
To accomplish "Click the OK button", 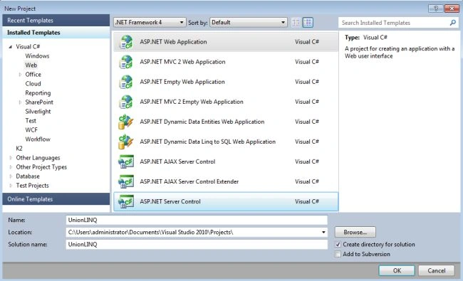I will click(x=397, y=270).
